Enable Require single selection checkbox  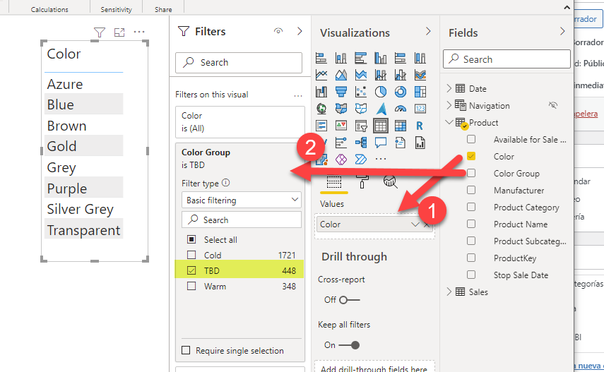(x=186, y=350)
